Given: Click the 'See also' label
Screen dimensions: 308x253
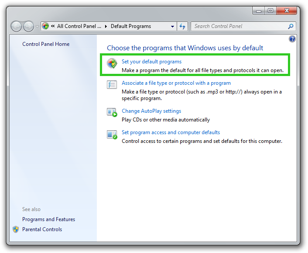Looking at the screenshot, I should pyautogui.click(x=31, y=209).
